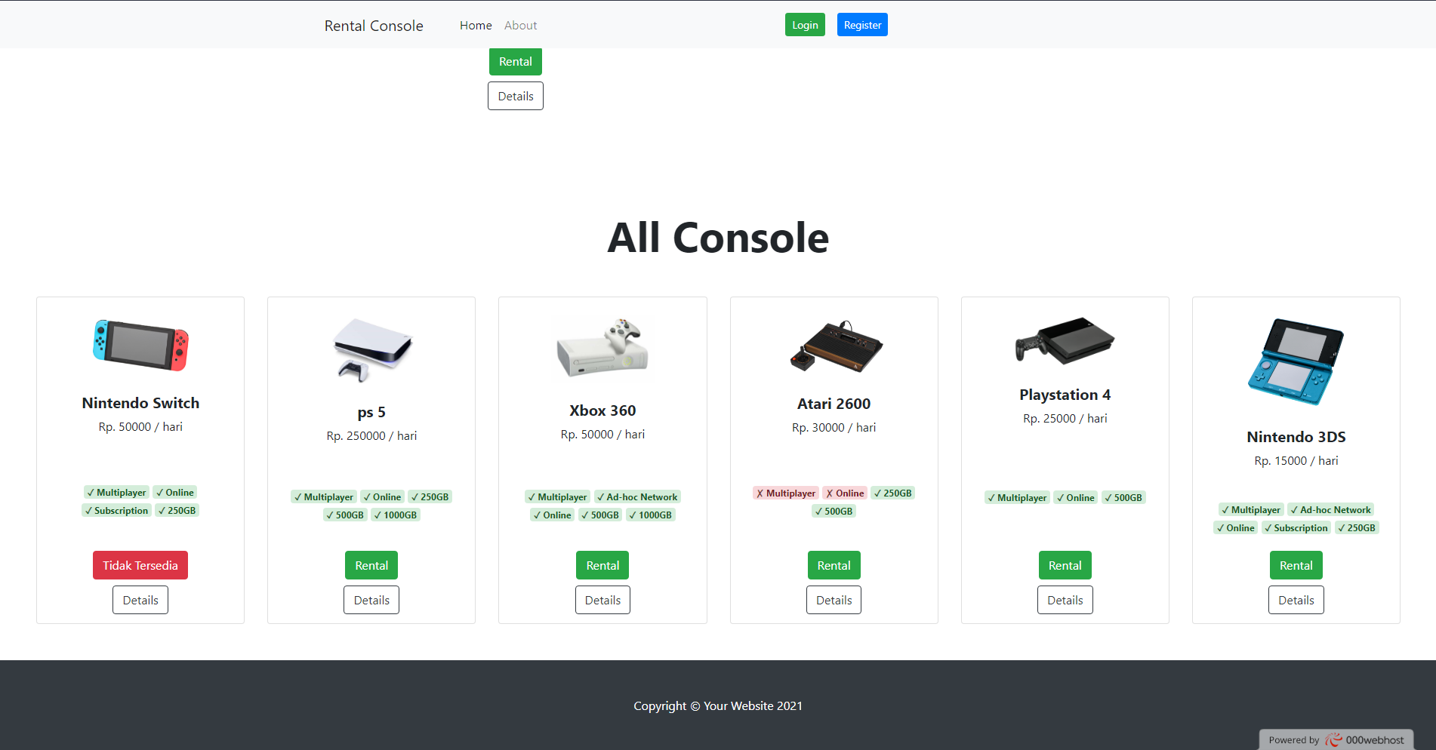The width and height of the screenshot is (1436, 750).
Task: Click the Rp. 25000 / hari price
Action: pos(1065,418)
